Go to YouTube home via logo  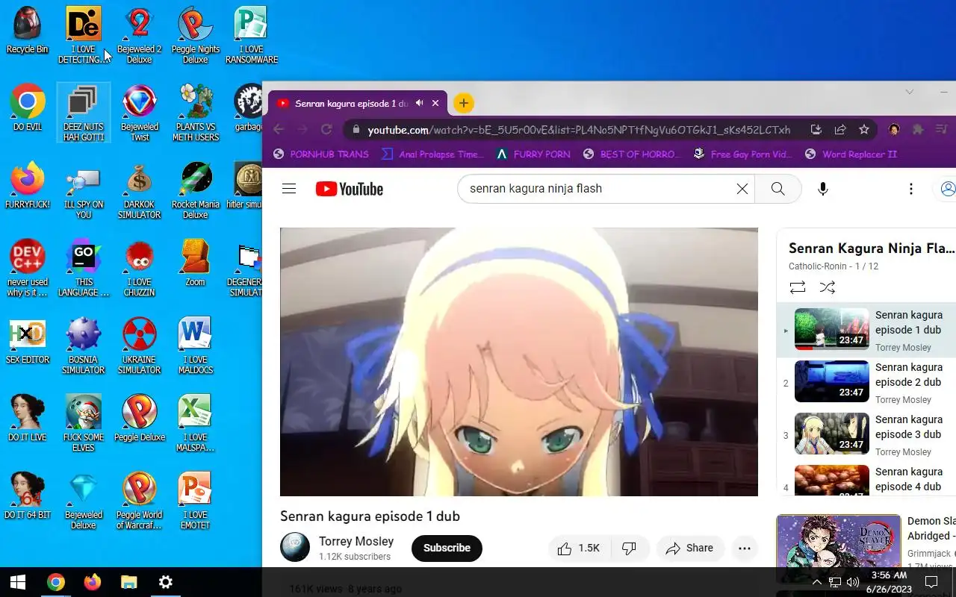[x=349, y=189]
